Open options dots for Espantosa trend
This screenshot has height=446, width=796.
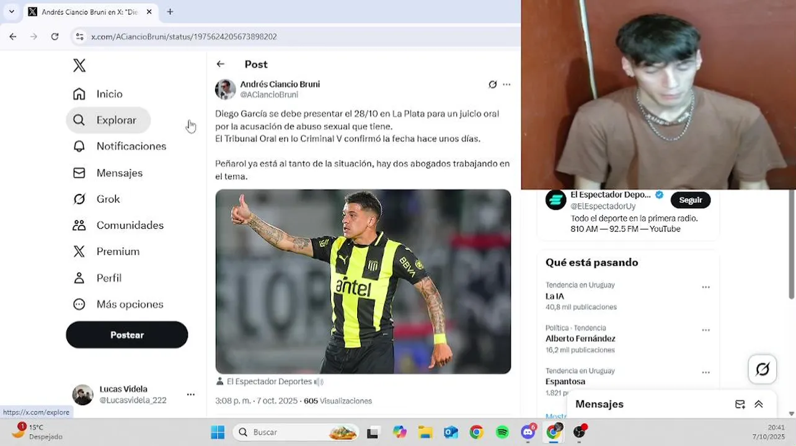705,373
